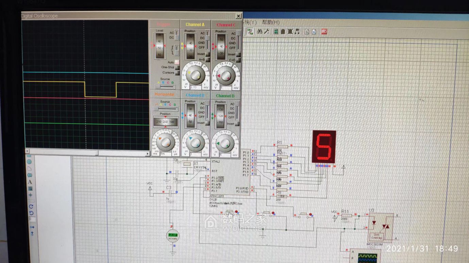The width and height of the screenshot is (469, 263).
Task: Click the horizontal mirror flip icon
Action: click(32, 227)
